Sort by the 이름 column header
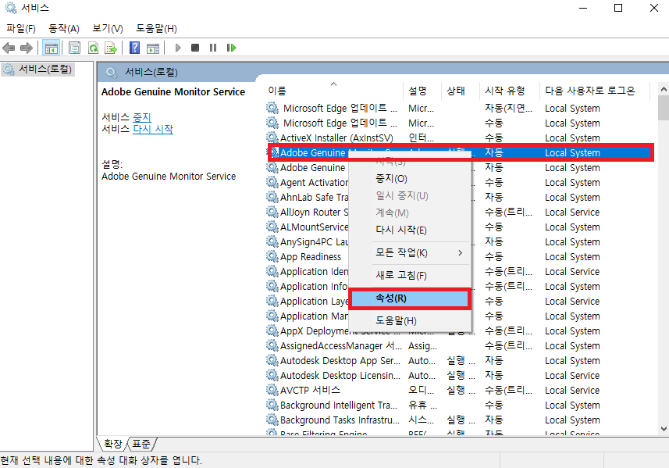This screenshot has height=468, width=669. click(x=334, y=91)
